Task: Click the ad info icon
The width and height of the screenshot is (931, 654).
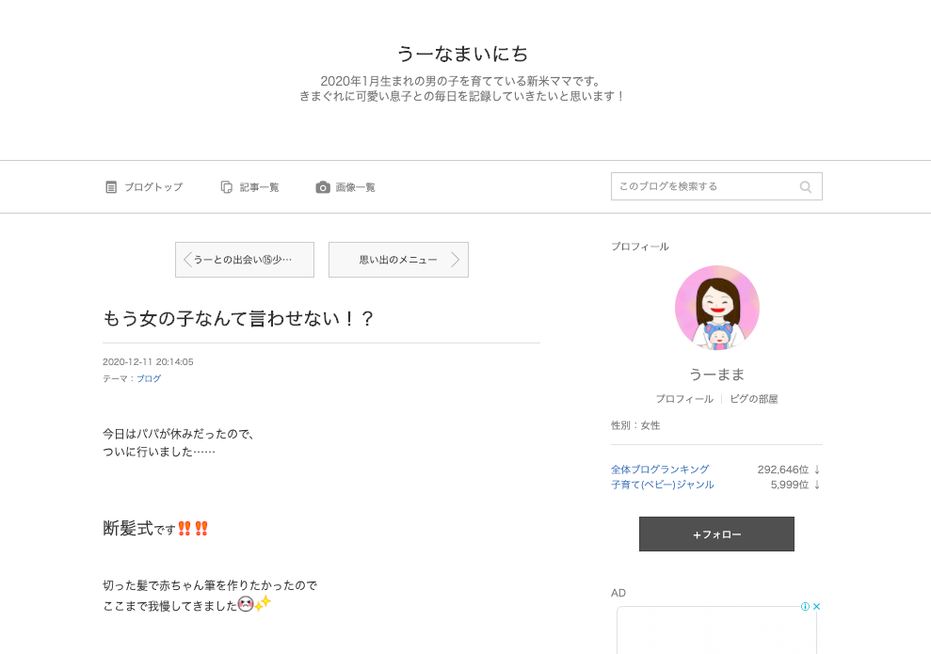Action: pos(805,607)
